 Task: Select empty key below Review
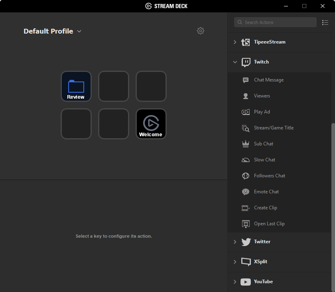point(76,124)
